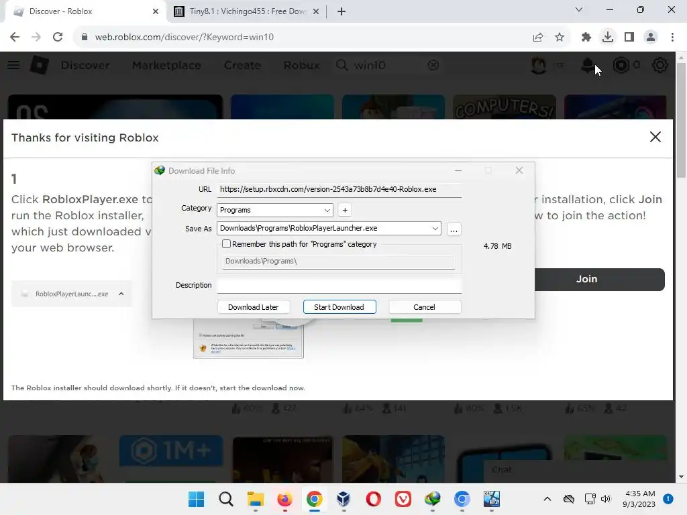The image size is (687, 515).
Task: Open Robux in Roblox navbar
Action: (x=301, y=65)
